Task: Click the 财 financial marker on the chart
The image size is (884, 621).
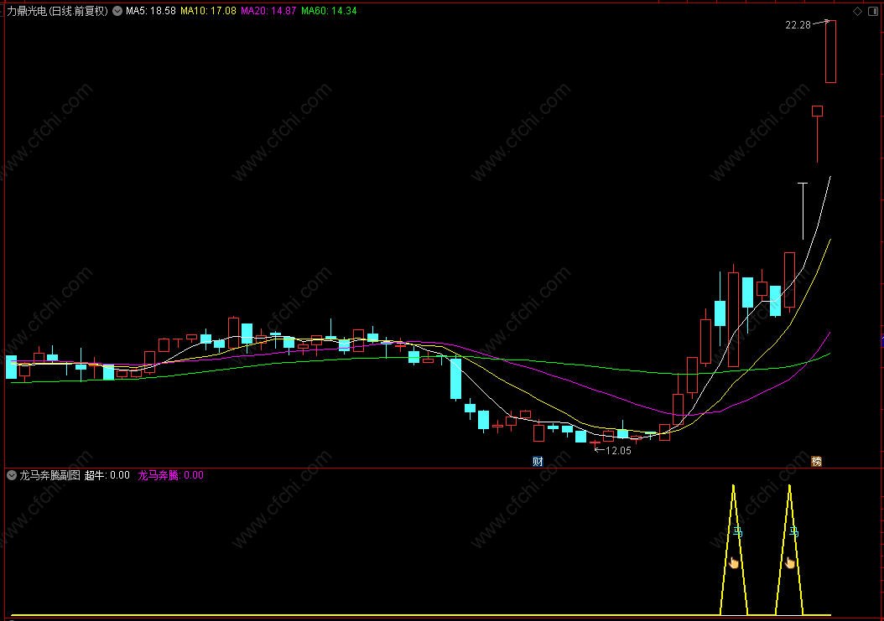Action: 538,462
